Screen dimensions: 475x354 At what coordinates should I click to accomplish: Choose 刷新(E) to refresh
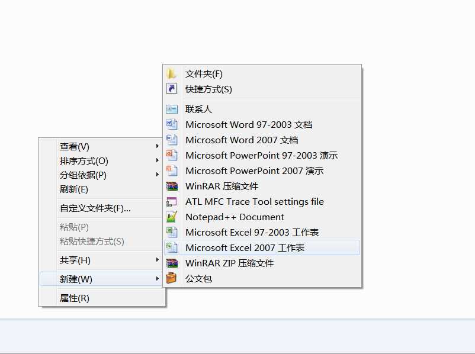pyautogui.click(x=102, y=189)
